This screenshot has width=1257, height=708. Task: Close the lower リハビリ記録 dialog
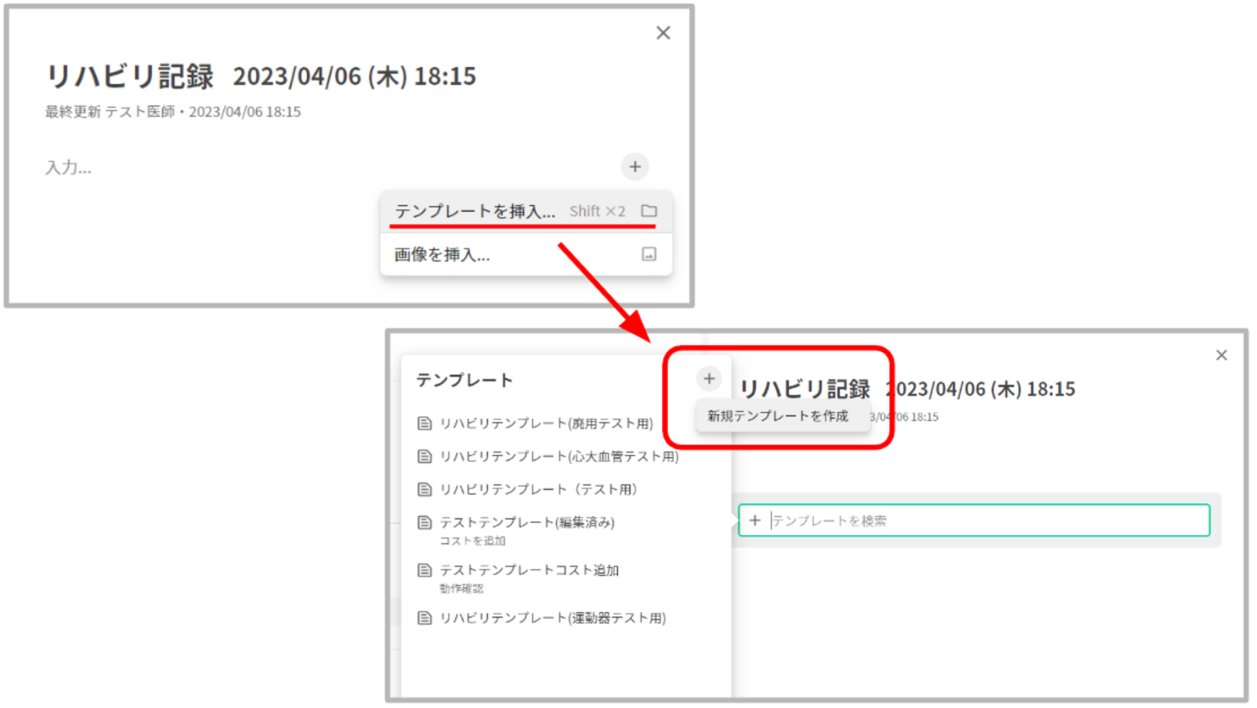pos(1221,356)
